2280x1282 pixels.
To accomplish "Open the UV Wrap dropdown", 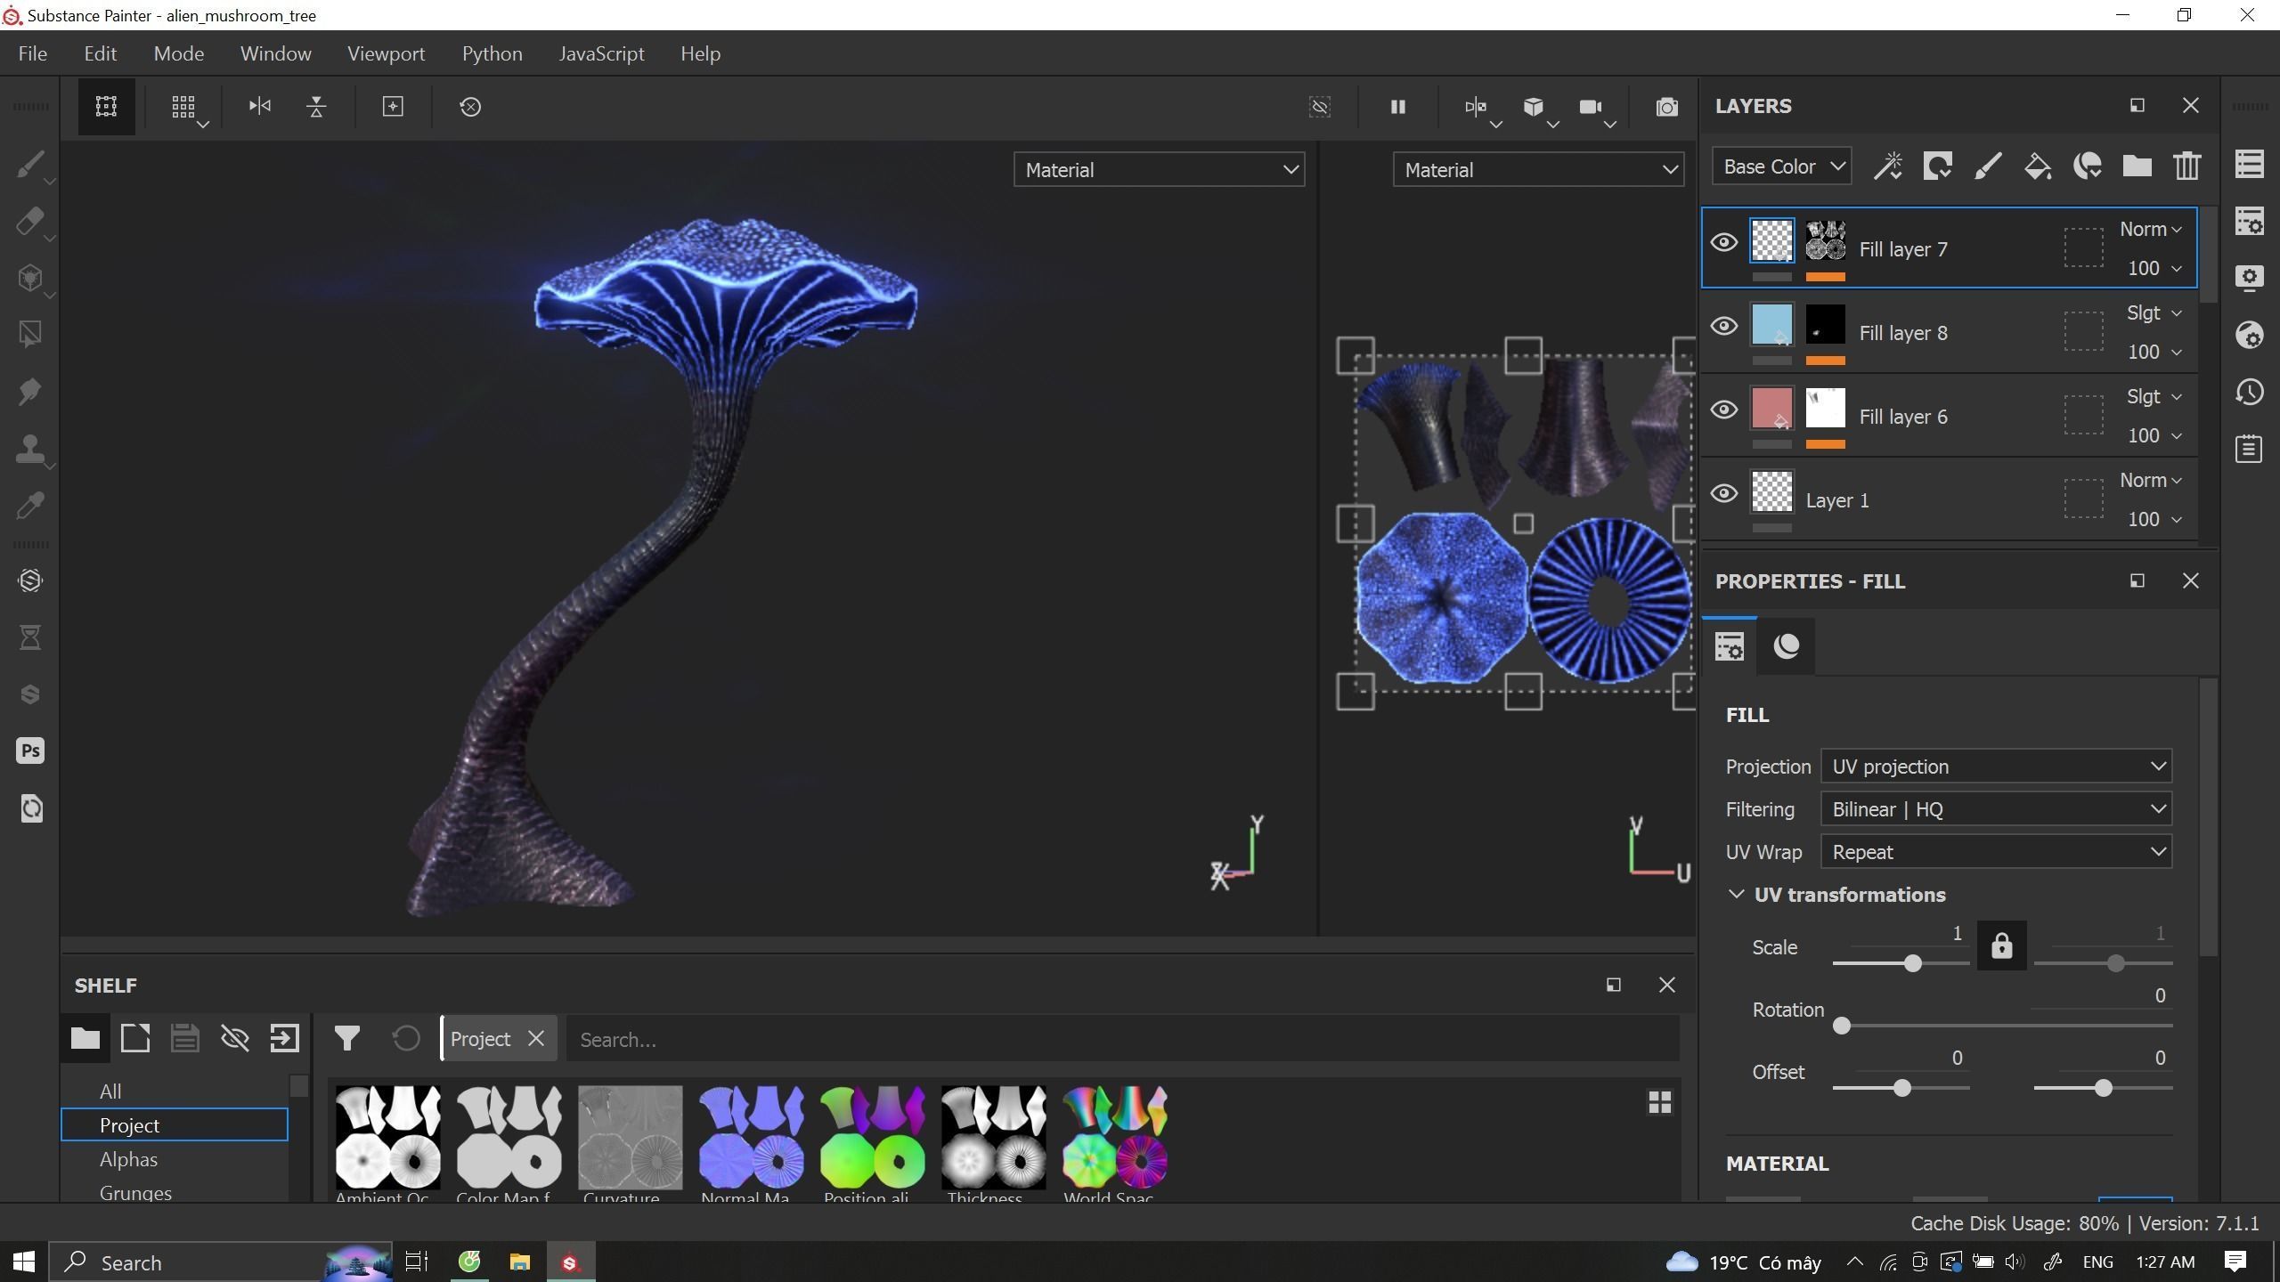I will click(x=1996, y=851).
